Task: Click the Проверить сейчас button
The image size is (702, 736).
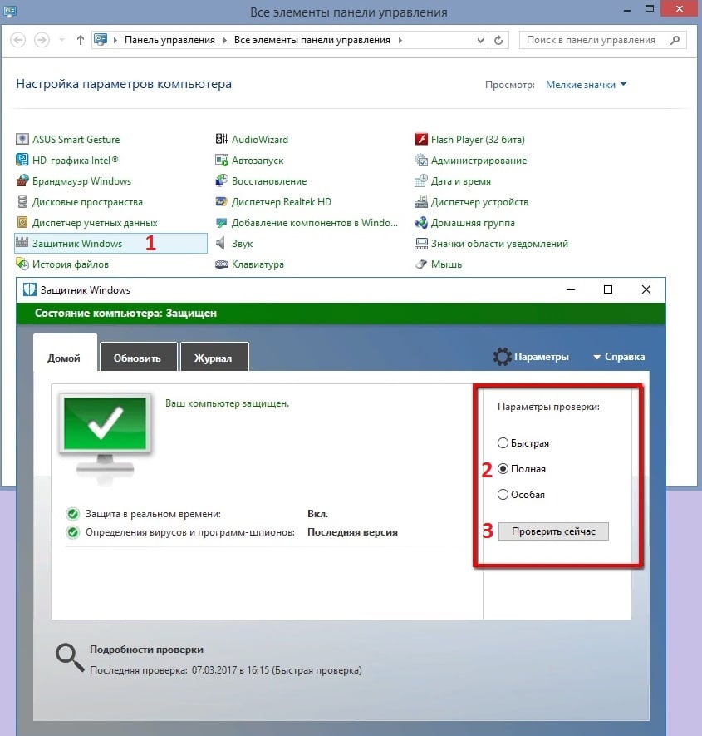Action: (x=553, y=531)
